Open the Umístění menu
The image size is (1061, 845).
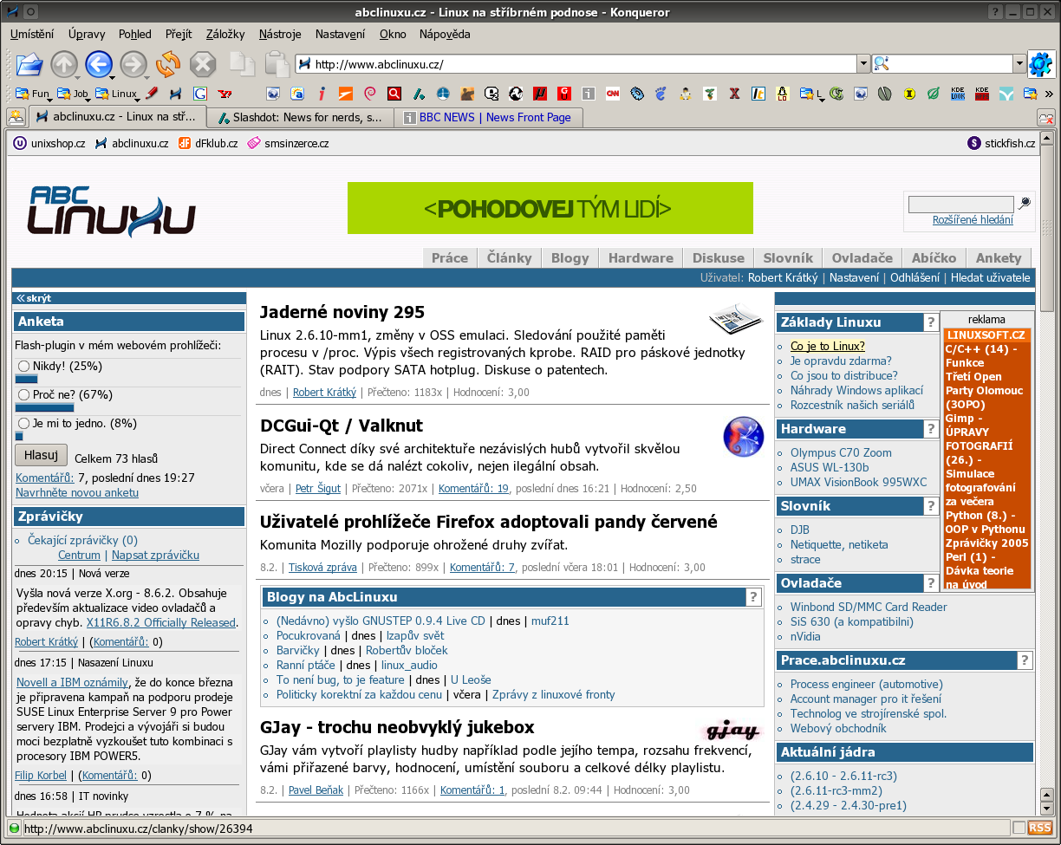(x=32, y=34)
